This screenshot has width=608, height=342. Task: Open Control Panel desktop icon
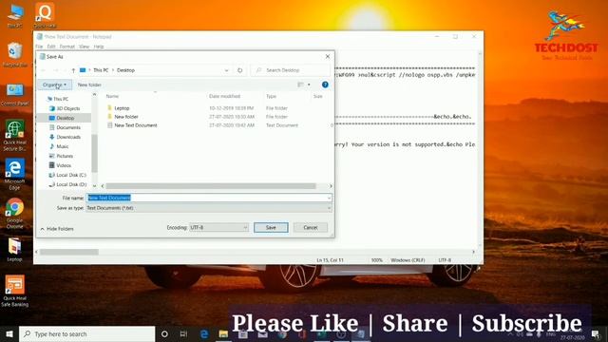[15, 94]
